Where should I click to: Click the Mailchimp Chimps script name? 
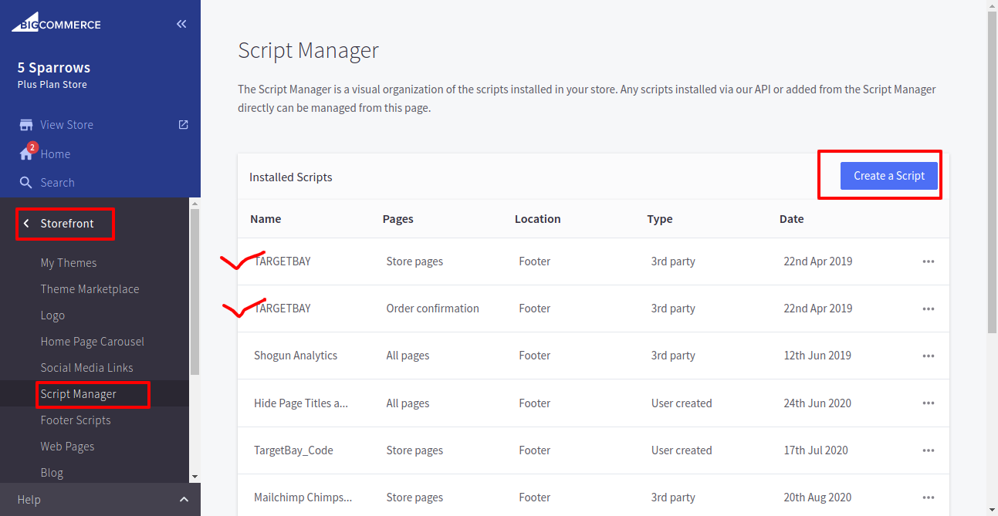tap(303, 497)
